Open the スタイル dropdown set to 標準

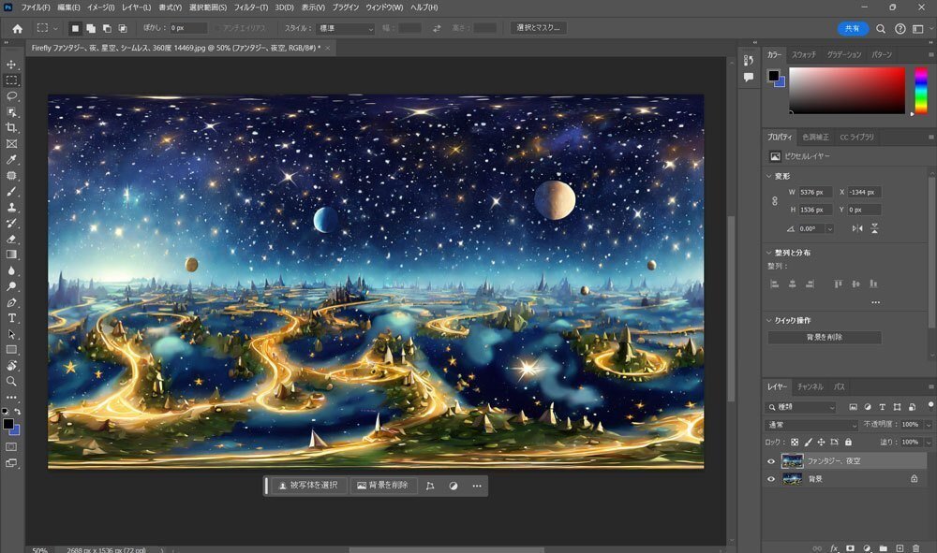click(346, 28)
